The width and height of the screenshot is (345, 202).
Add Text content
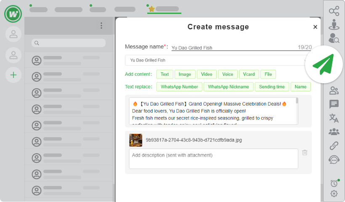click(165, 74)
